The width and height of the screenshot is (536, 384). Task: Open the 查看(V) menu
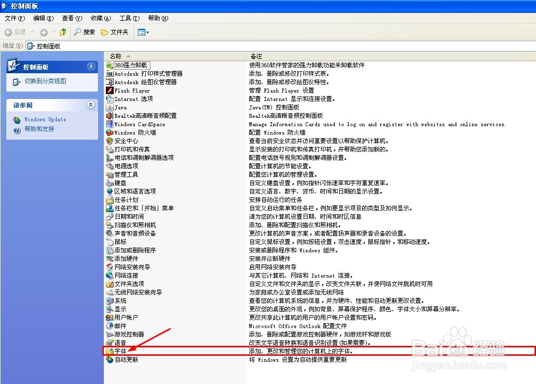[x=72, y=18]
